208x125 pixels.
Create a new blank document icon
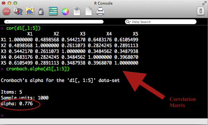click(x=89, y=11)
